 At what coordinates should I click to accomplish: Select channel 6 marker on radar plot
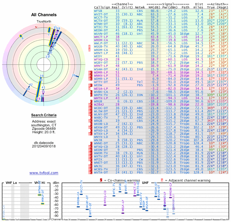[21, 36]
